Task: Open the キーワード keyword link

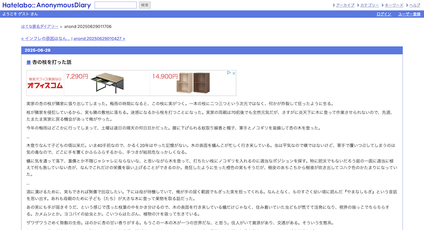Action: [x=394, y=5]
